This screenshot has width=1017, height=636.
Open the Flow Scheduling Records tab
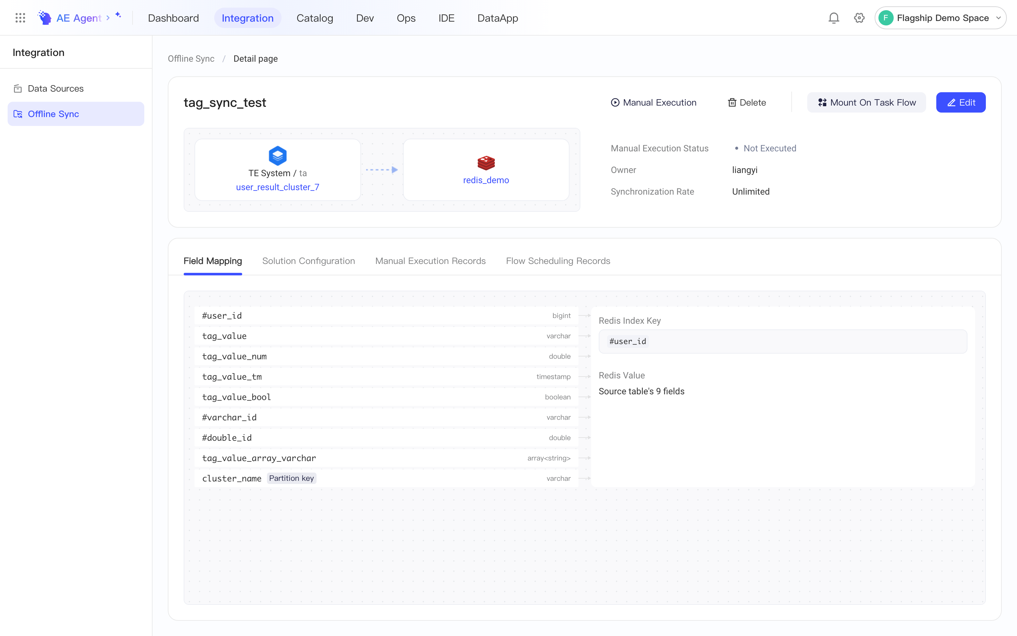pos(558,261)
